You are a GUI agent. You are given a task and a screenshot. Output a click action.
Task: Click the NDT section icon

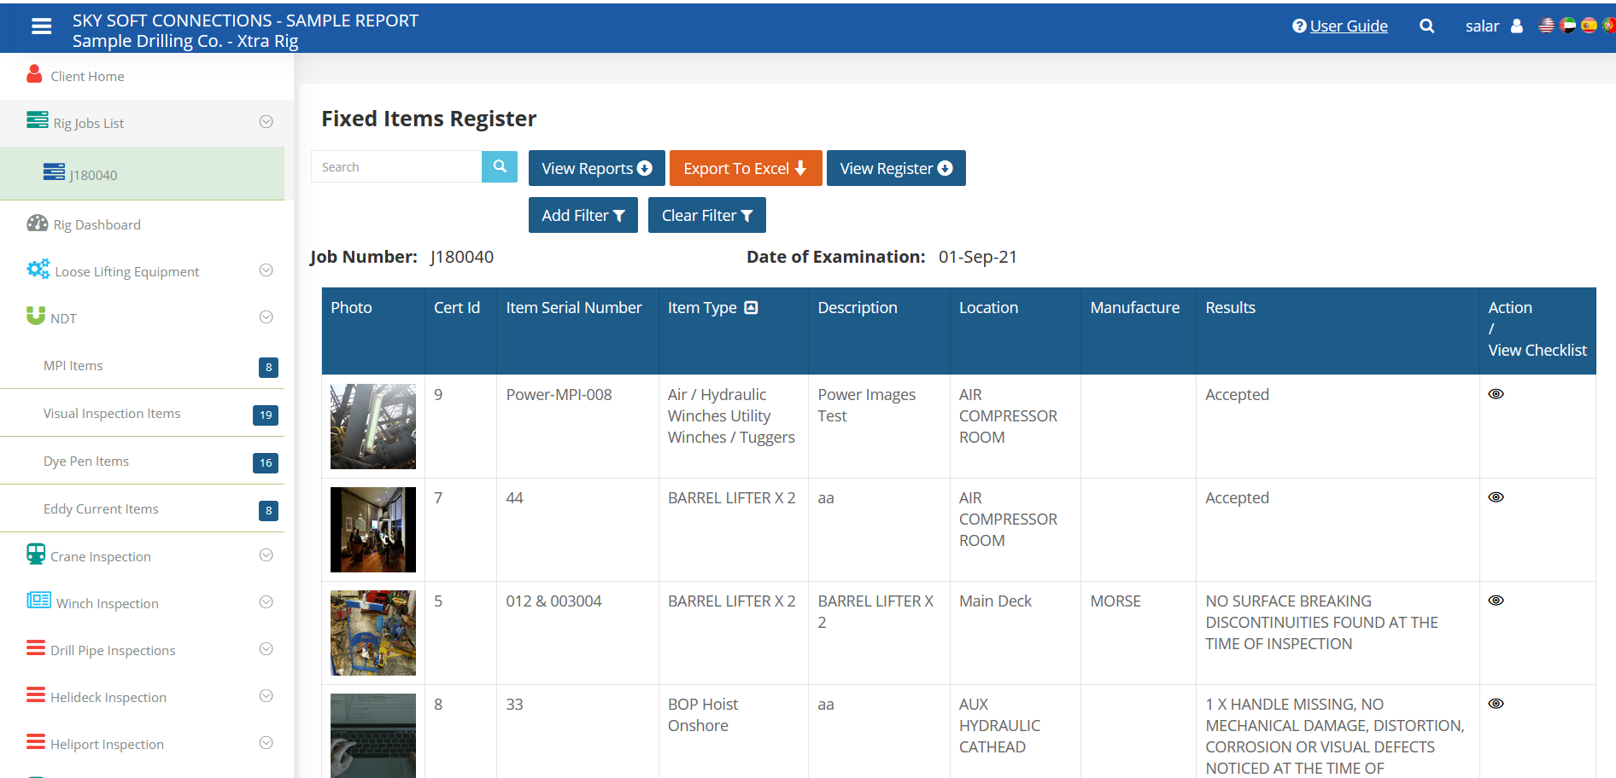(37, 316)
